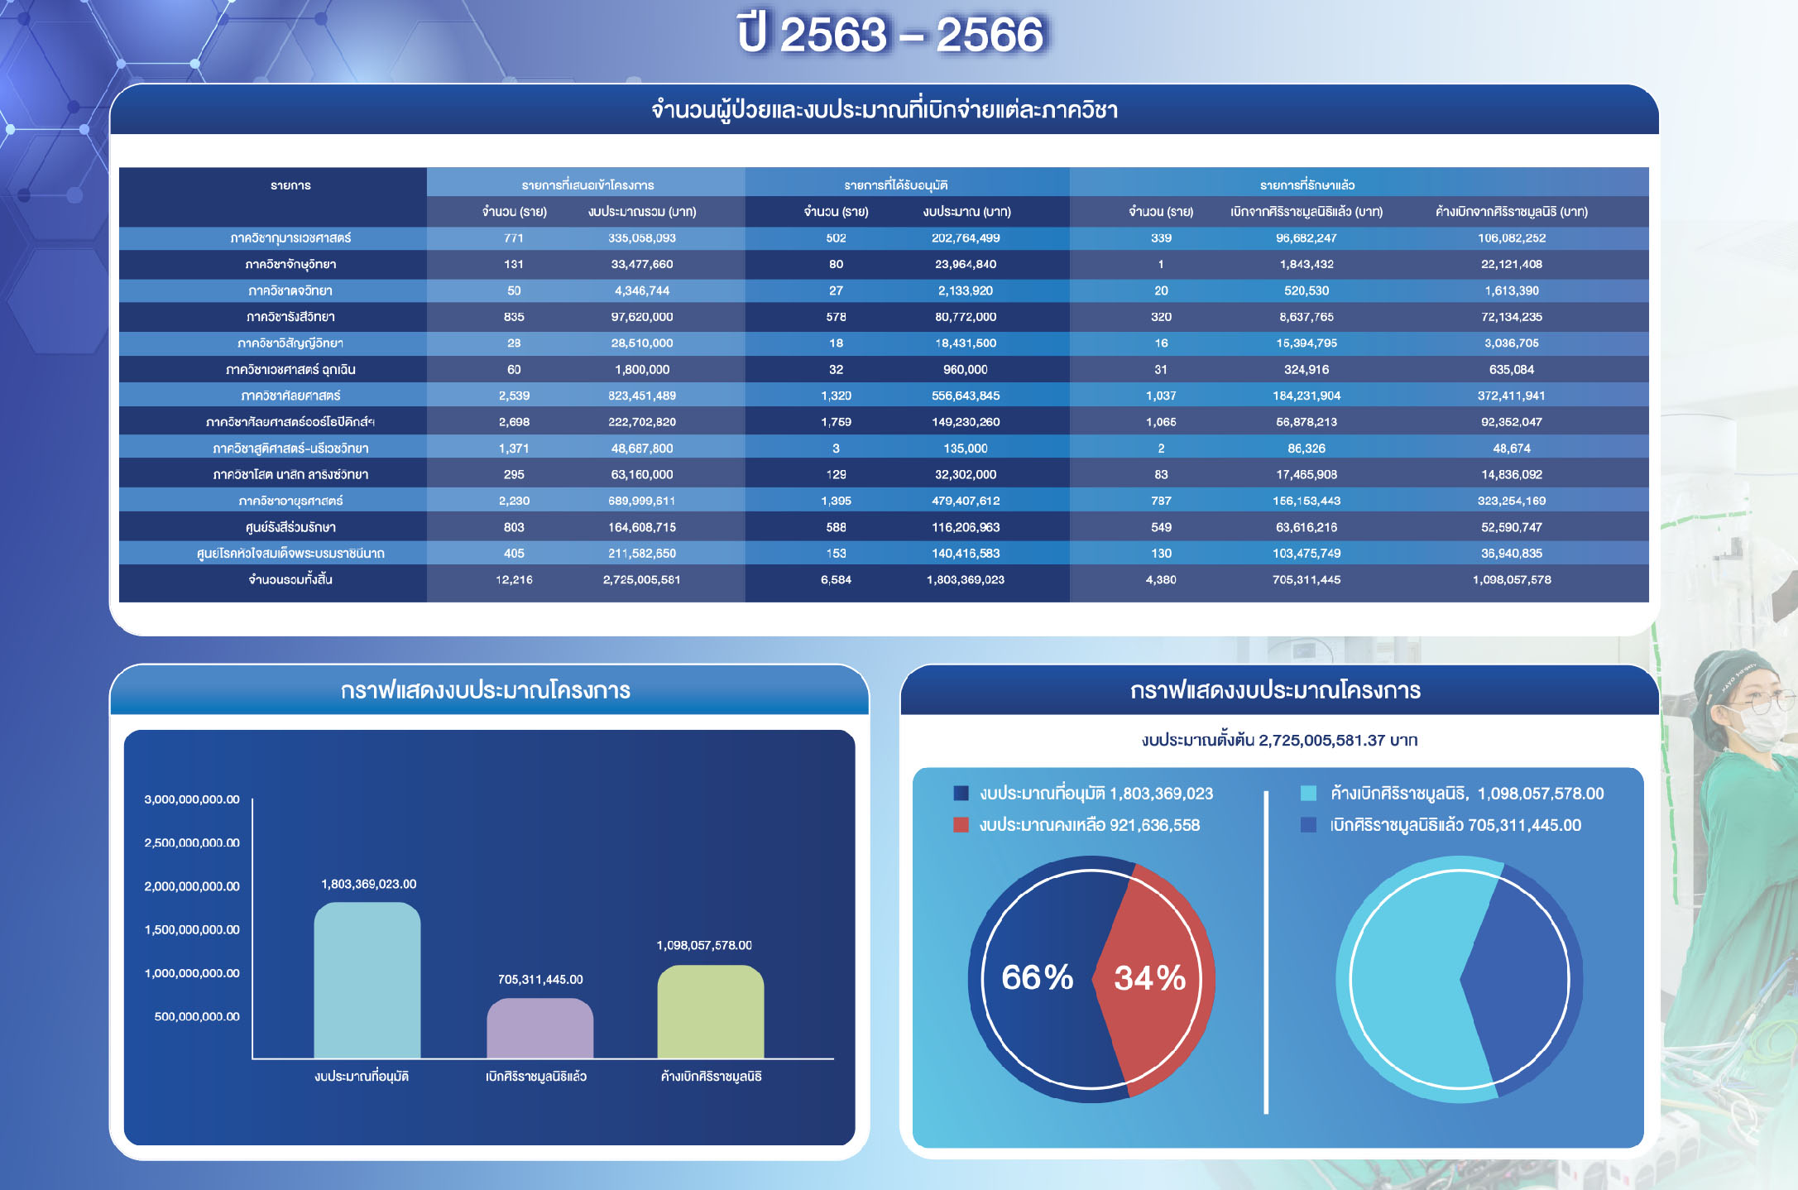This screenshot has height=1190, width=1798.
Task: Click the cell showing 823,451,489
Action: 641,396
